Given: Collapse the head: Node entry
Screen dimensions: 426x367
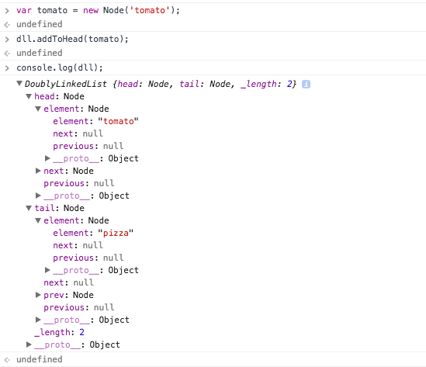Looking at the screenshot, I should (x=29, y=96).
